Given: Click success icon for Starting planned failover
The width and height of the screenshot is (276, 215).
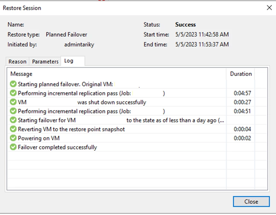Looking at the screenshot, I should tap(13, 84).
